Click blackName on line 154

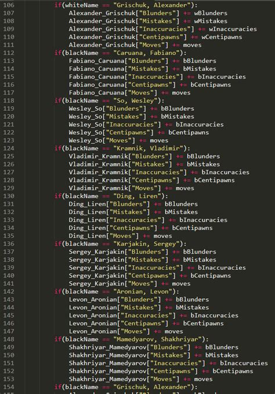[x=82, y=387]
